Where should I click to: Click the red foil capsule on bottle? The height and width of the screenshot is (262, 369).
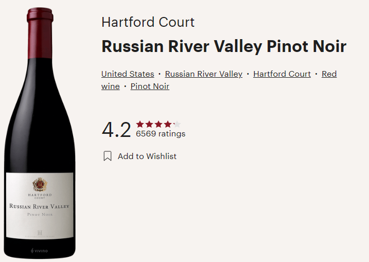(40, 33)
